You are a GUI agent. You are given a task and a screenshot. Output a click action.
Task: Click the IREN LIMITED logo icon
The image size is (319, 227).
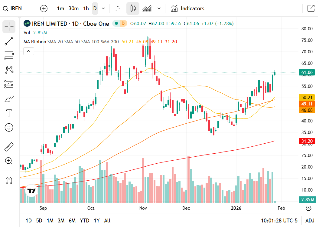pyautogui.click(x=27, y=24)
